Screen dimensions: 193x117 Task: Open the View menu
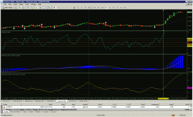(x=10, y=4)
